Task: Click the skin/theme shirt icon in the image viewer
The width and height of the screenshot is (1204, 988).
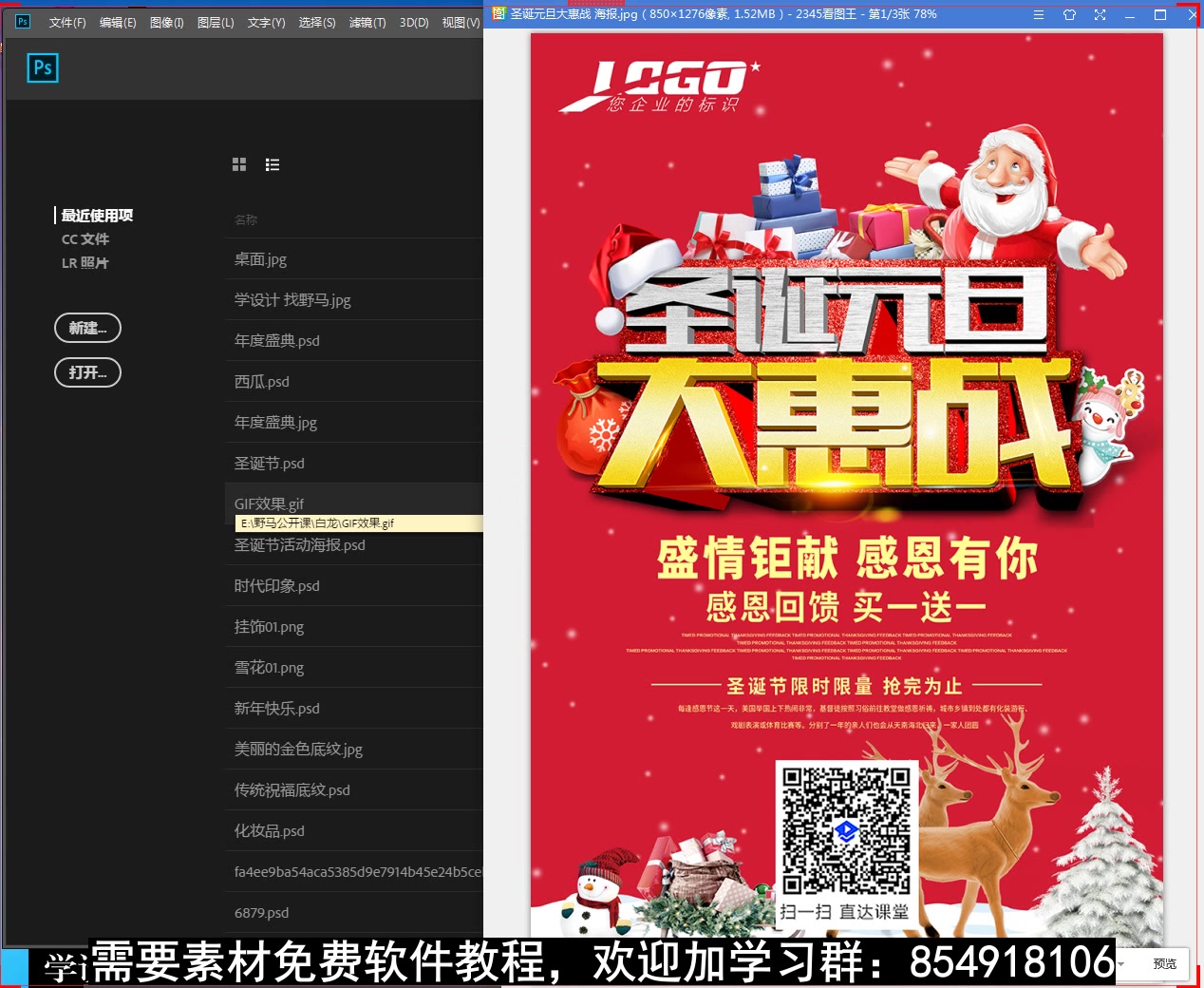Action: point(1069,14)
